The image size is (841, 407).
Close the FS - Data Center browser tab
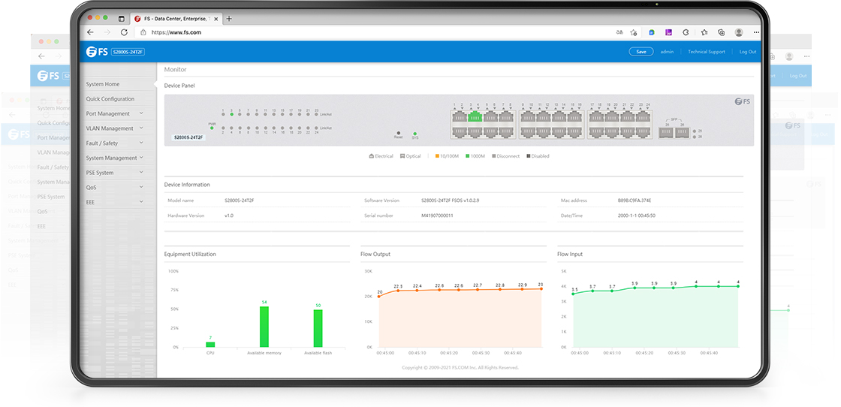217,19
